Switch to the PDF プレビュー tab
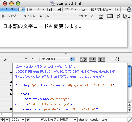The height and width of the screenshot is (122, 132). tap(104, 10)
